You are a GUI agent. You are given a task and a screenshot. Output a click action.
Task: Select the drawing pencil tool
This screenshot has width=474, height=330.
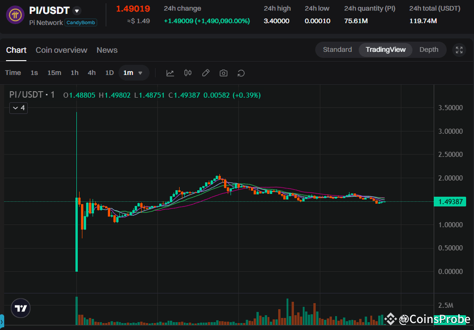click(206, 73)
